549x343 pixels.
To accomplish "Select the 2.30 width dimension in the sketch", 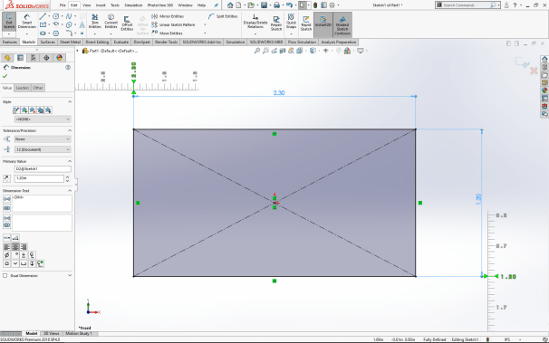I will [x=279, y=93].
